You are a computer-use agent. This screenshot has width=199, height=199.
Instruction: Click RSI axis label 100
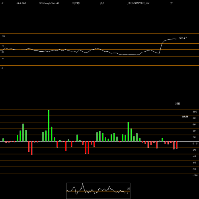coord(3,36)
